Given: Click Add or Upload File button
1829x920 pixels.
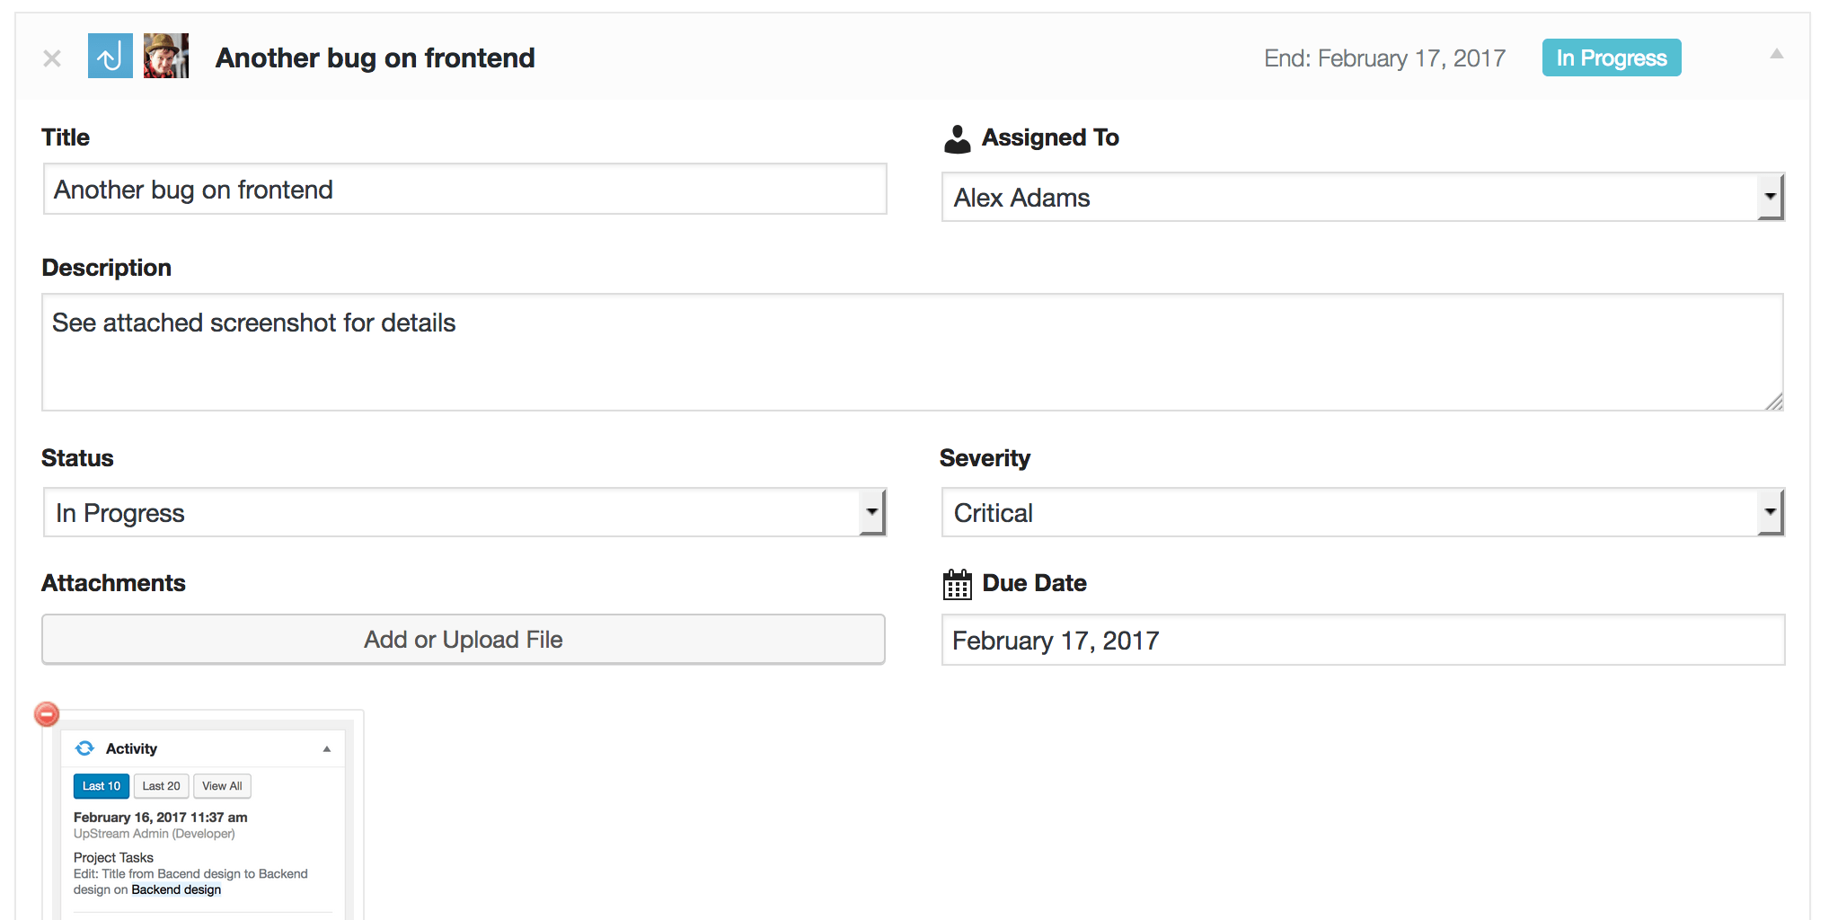Looking at the screenshot, I should tap(464, 640).
